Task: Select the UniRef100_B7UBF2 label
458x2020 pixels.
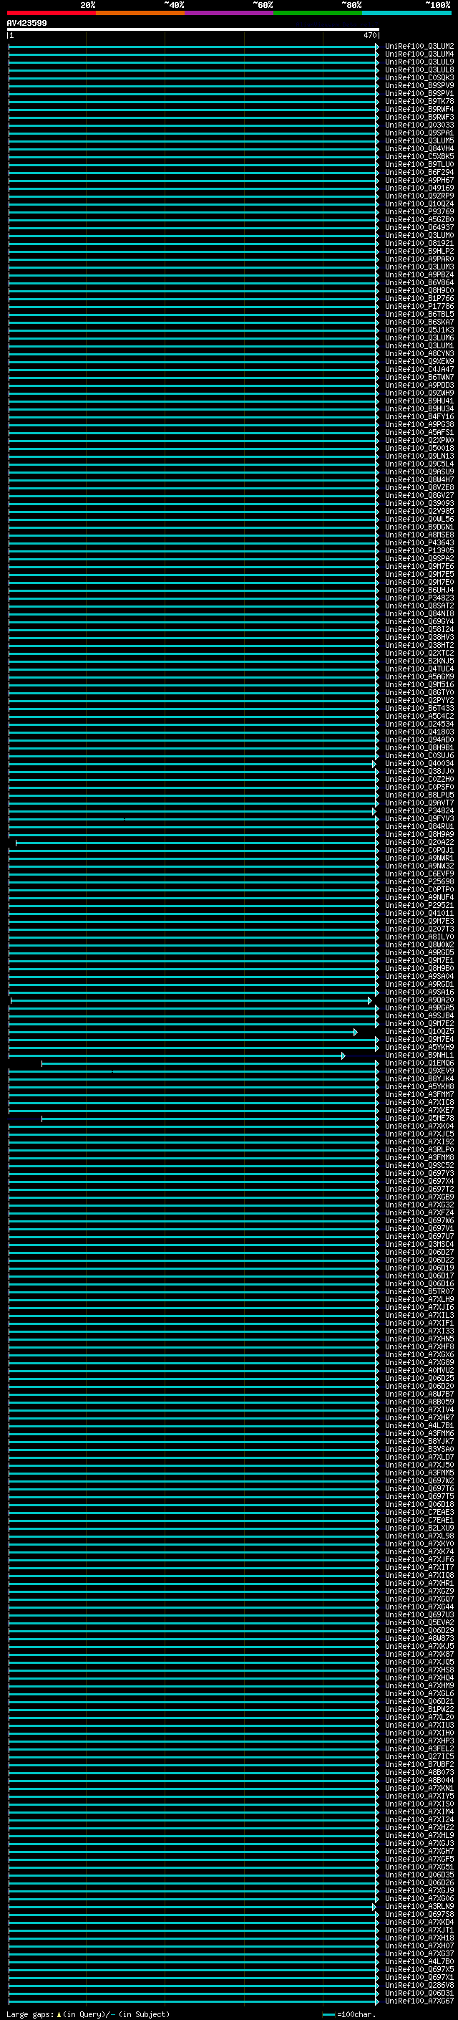Action: (x=419, y=1766)
